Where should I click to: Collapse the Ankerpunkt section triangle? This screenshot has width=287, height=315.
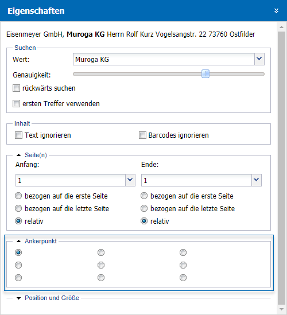[19, 241]
